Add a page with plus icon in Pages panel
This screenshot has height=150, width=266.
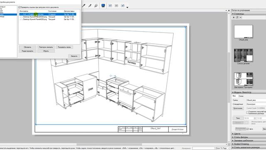234,17
